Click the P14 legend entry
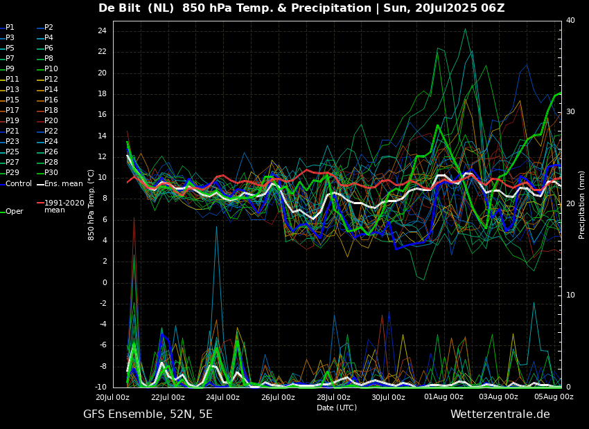This screenshot has height=429, width=589. click(47, 90)
